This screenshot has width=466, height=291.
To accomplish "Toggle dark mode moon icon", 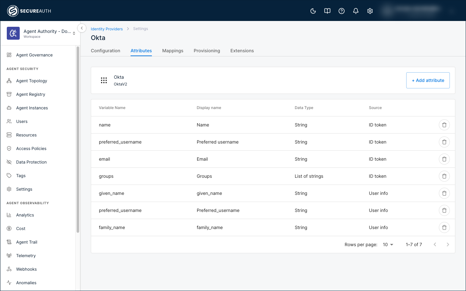I will [x=313, y=11].
